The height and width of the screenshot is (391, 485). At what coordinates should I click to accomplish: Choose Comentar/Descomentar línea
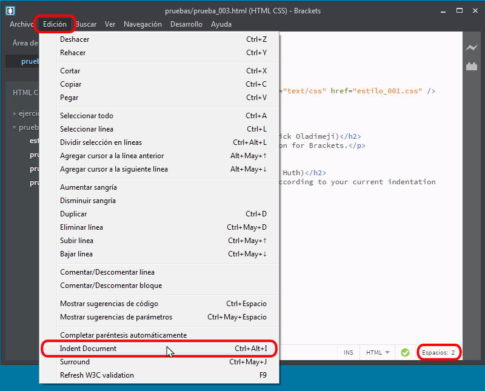click(159, 272)
